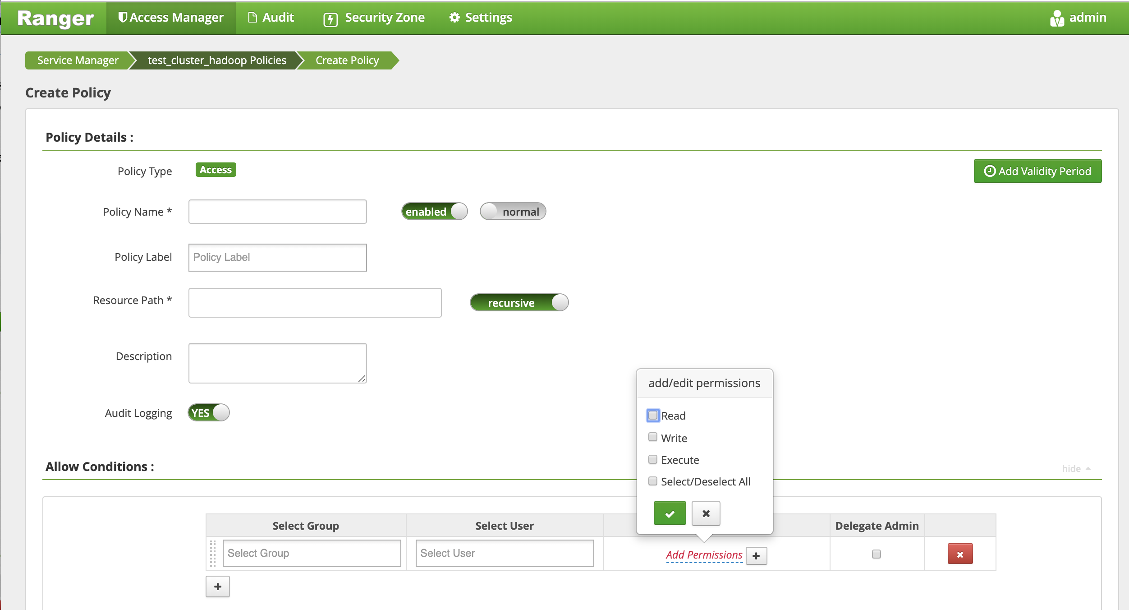Click the Settings gear icon

pyautogui.click(x=454, y=17)
